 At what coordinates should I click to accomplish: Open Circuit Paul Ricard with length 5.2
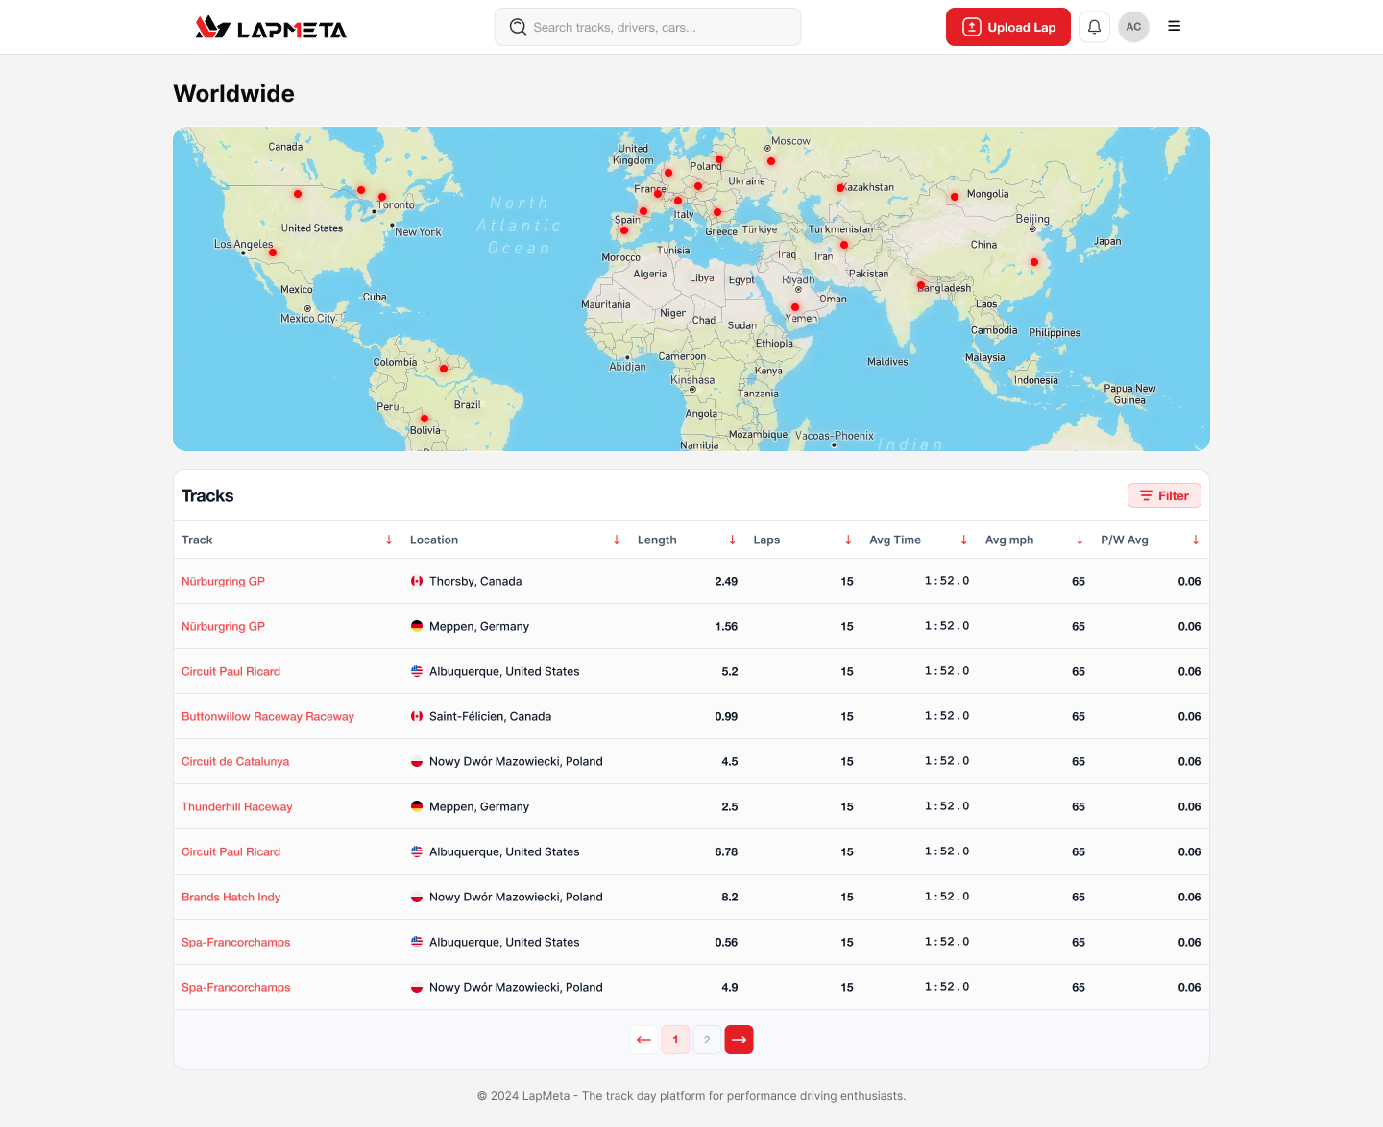230,671
